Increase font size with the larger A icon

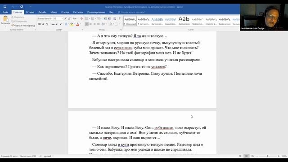point(65,18)
